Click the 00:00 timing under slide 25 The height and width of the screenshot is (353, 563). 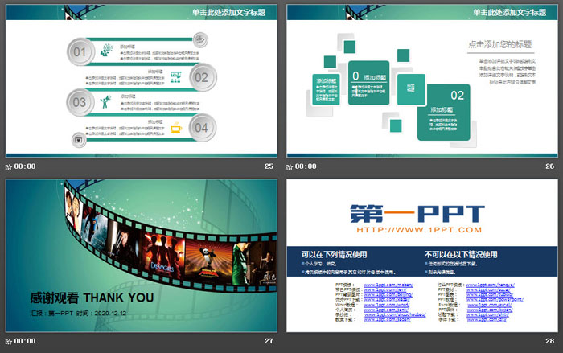pos(25,166)
